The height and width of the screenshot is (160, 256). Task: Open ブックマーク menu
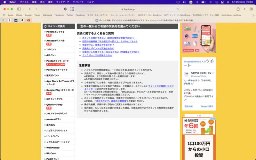tap(62, 2)
